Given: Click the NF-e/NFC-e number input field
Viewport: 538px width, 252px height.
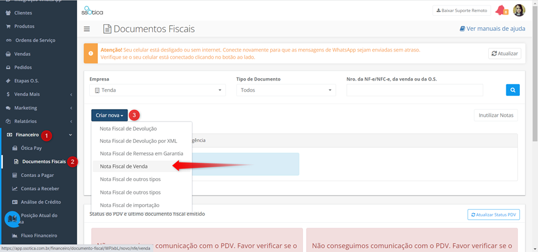Looking at the screenshot, I should tap(415, 90).
